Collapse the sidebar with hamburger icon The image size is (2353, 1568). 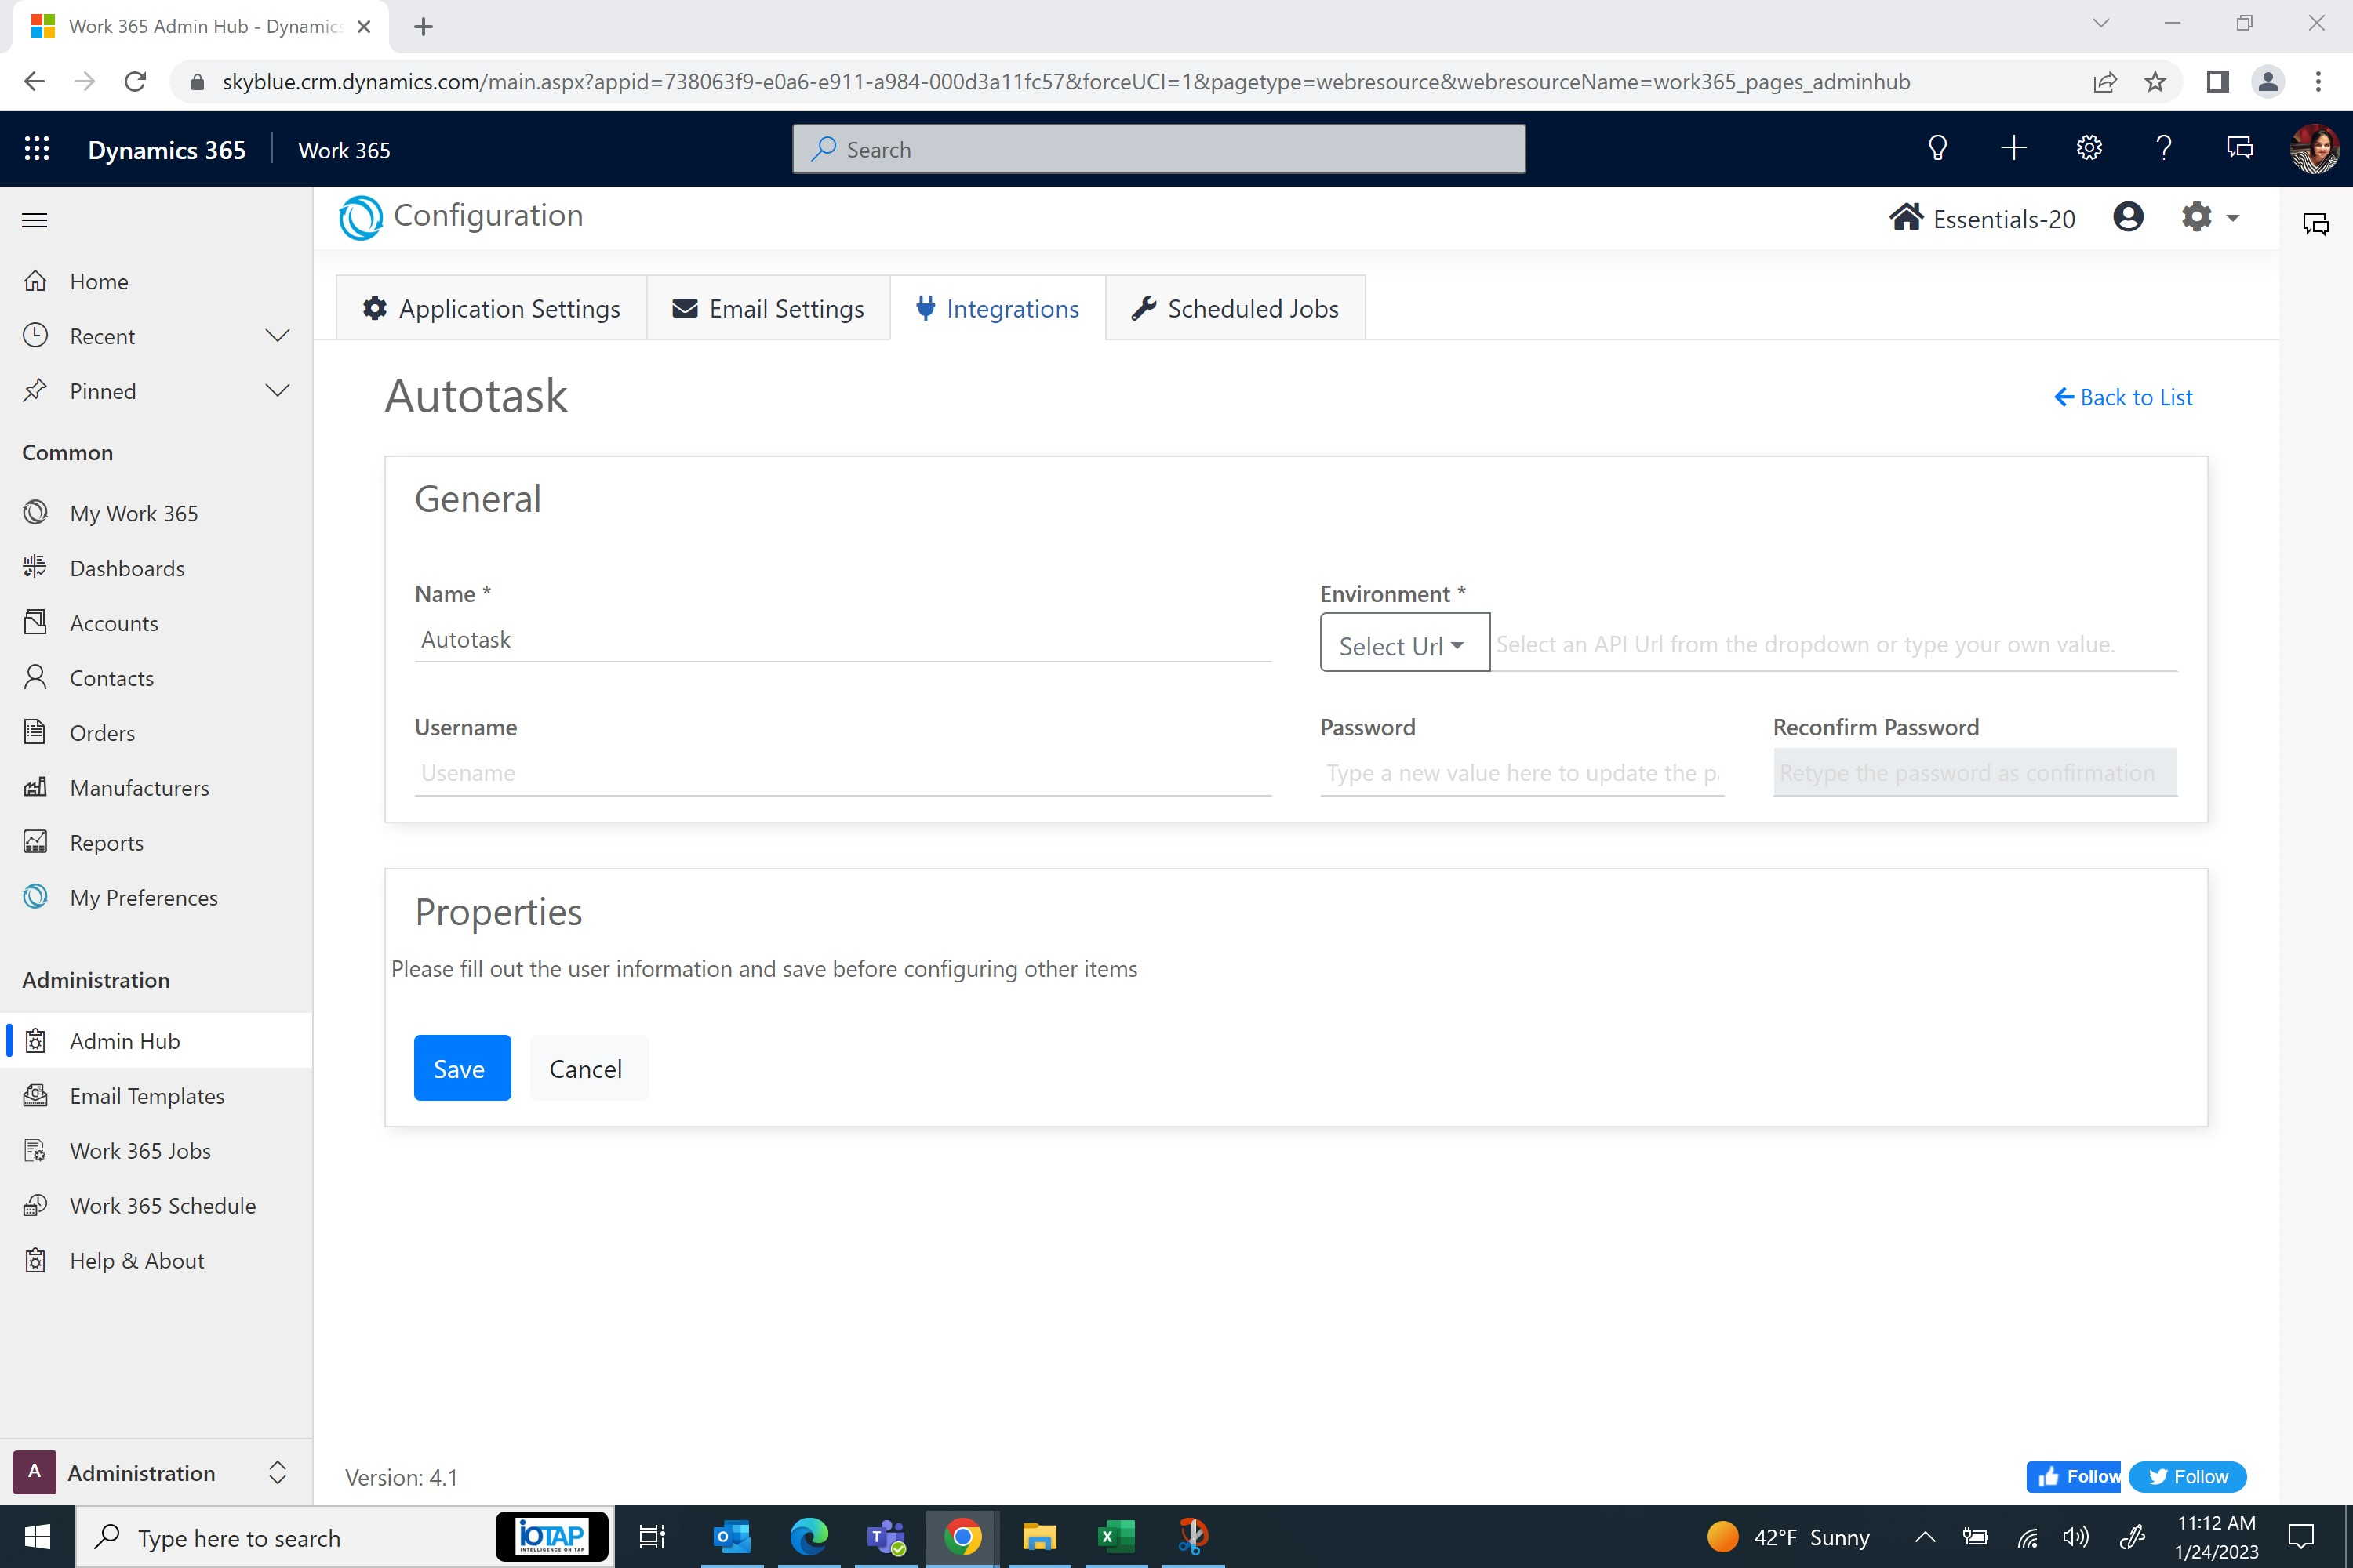pos(35,220)
